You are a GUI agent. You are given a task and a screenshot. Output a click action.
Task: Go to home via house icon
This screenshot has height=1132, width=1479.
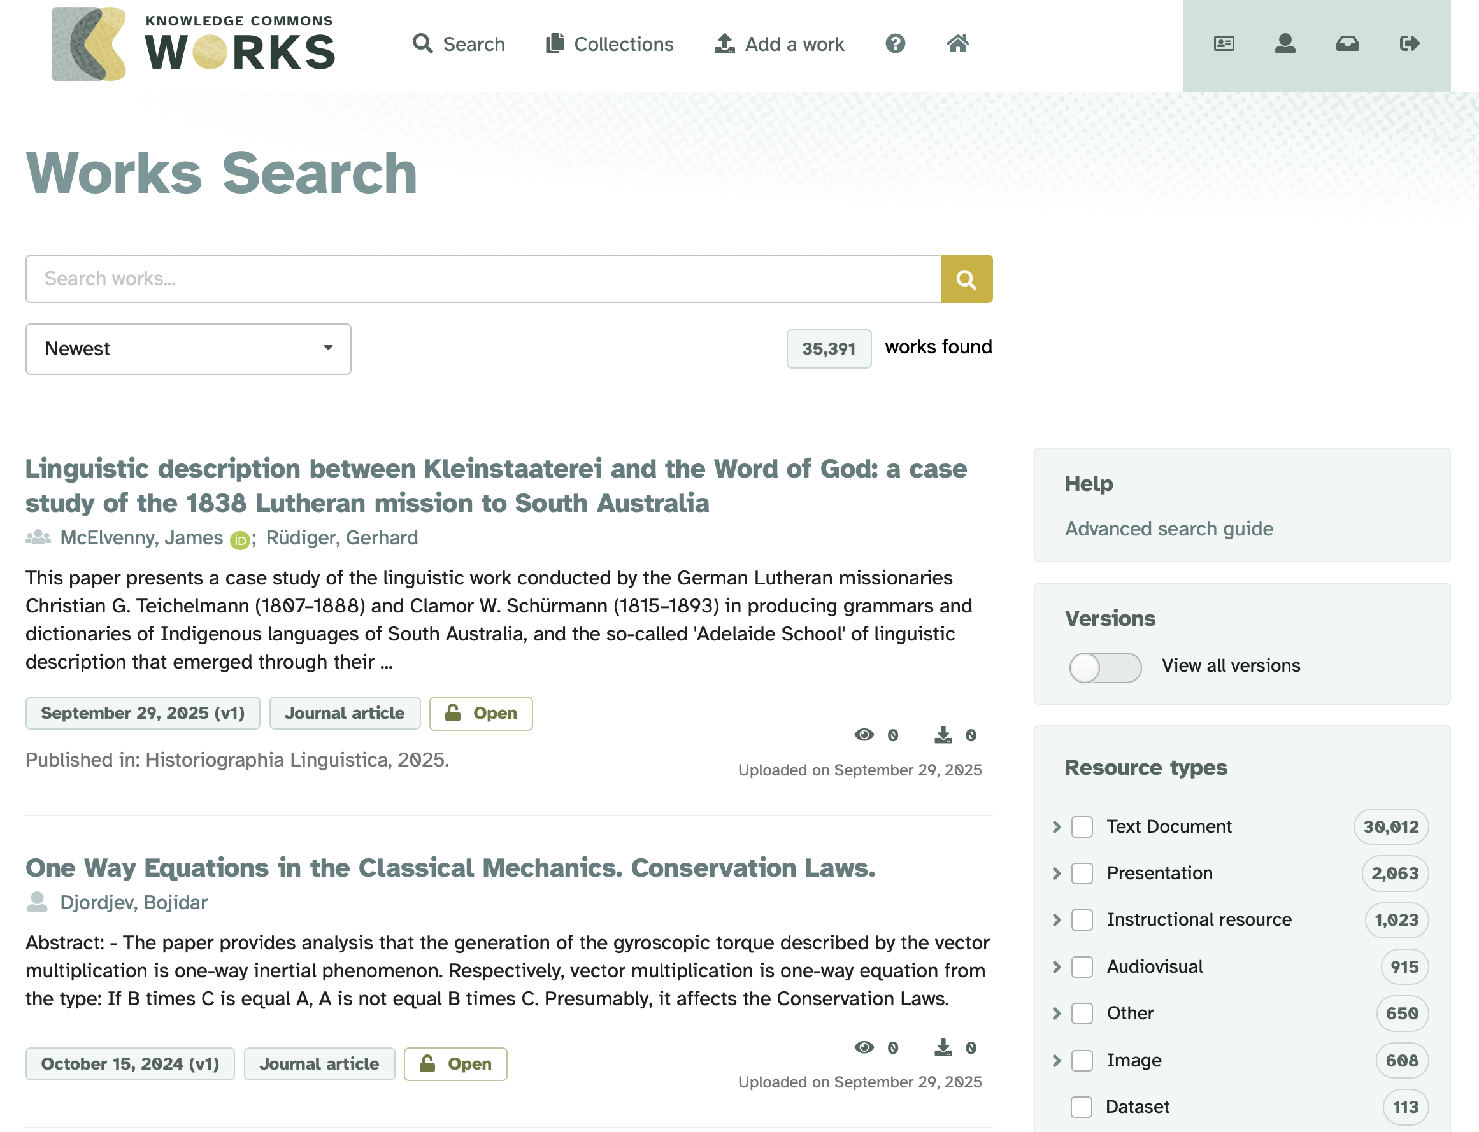pyautogui.click(x=957, y=44)
